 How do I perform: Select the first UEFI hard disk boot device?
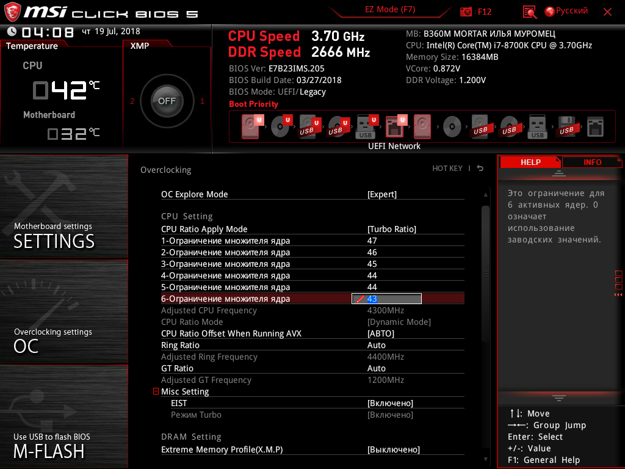click(253, 126)
